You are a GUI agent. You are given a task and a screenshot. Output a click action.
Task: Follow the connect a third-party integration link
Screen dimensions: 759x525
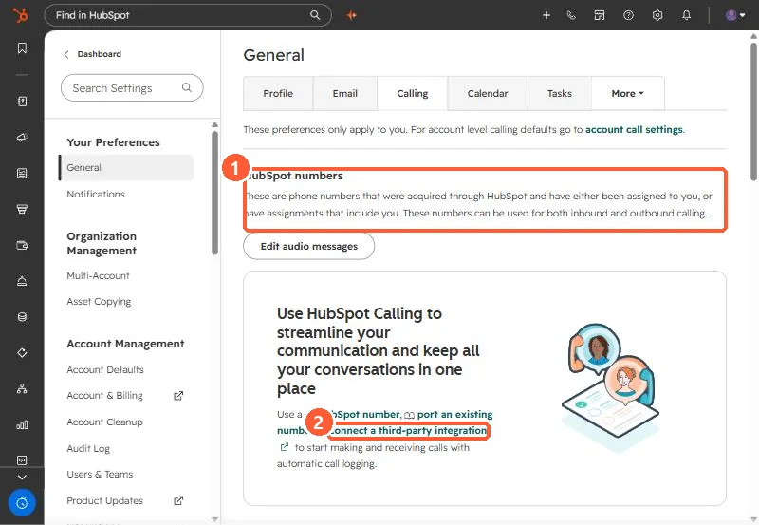(409, 431)
